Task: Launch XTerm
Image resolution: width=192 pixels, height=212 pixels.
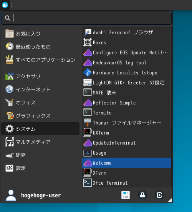Action: click(x=127, y=173)
